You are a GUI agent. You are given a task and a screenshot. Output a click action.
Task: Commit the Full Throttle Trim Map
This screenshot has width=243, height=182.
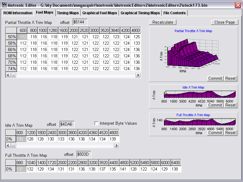coord(215,133)
